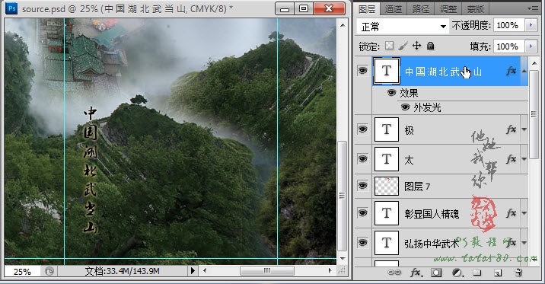Viewport: 545px width, 284px height.
Task: Delete layer with the trash icon
Action: [x=518, y=273]
